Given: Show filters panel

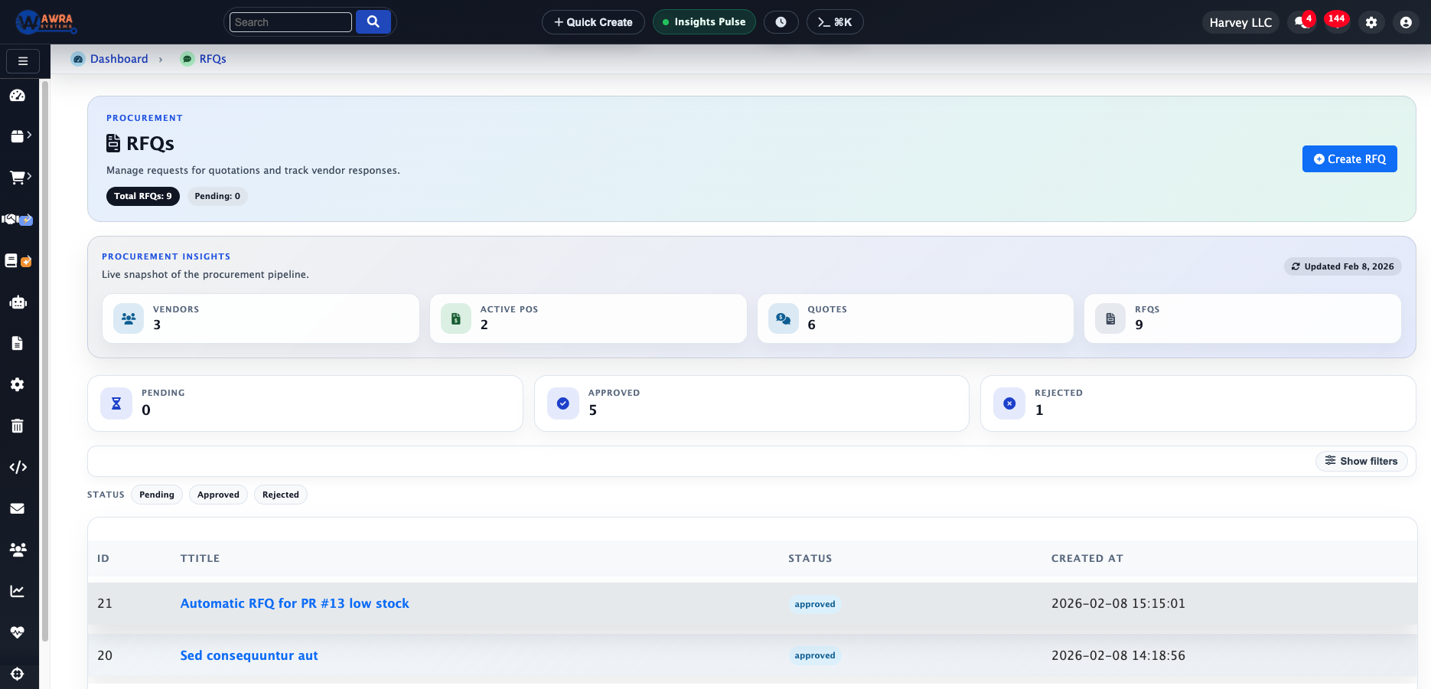Looking at the screenshot, I should click(x=1361, y=461).
